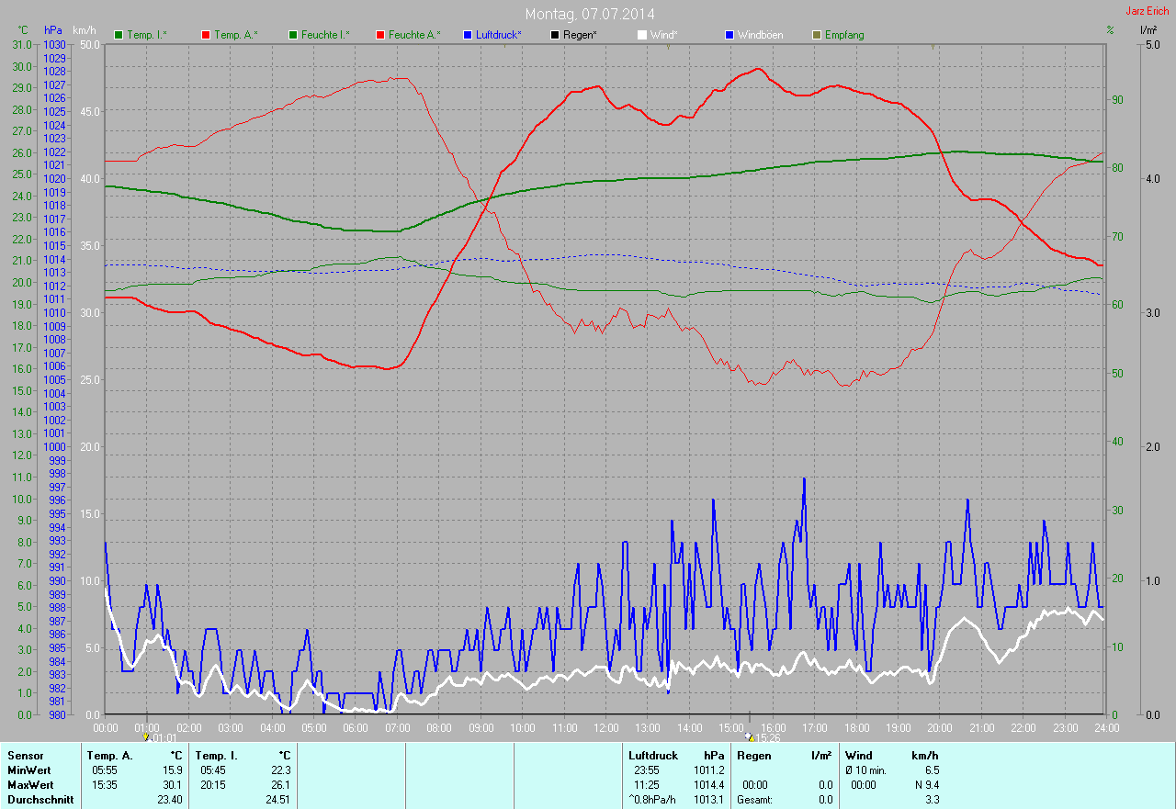Click the hPa axis unit label
This screenshot has width=1176, height=809.
tap(53, 30)
